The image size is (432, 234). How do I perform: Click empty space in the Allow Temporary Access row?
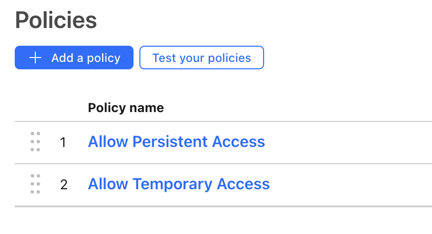coord(350,185)
